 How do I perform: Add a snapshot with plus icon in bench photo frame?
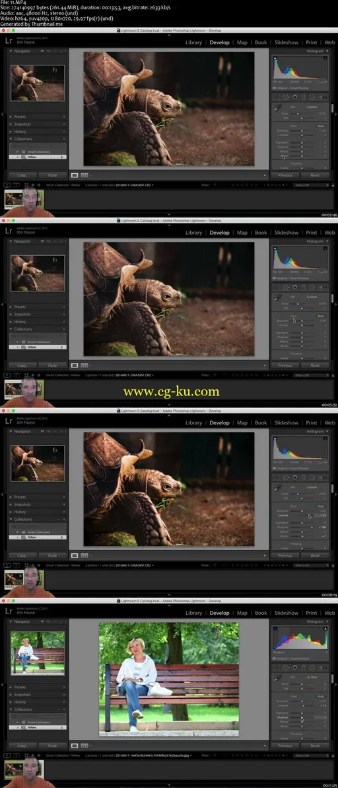click(63, 695)
